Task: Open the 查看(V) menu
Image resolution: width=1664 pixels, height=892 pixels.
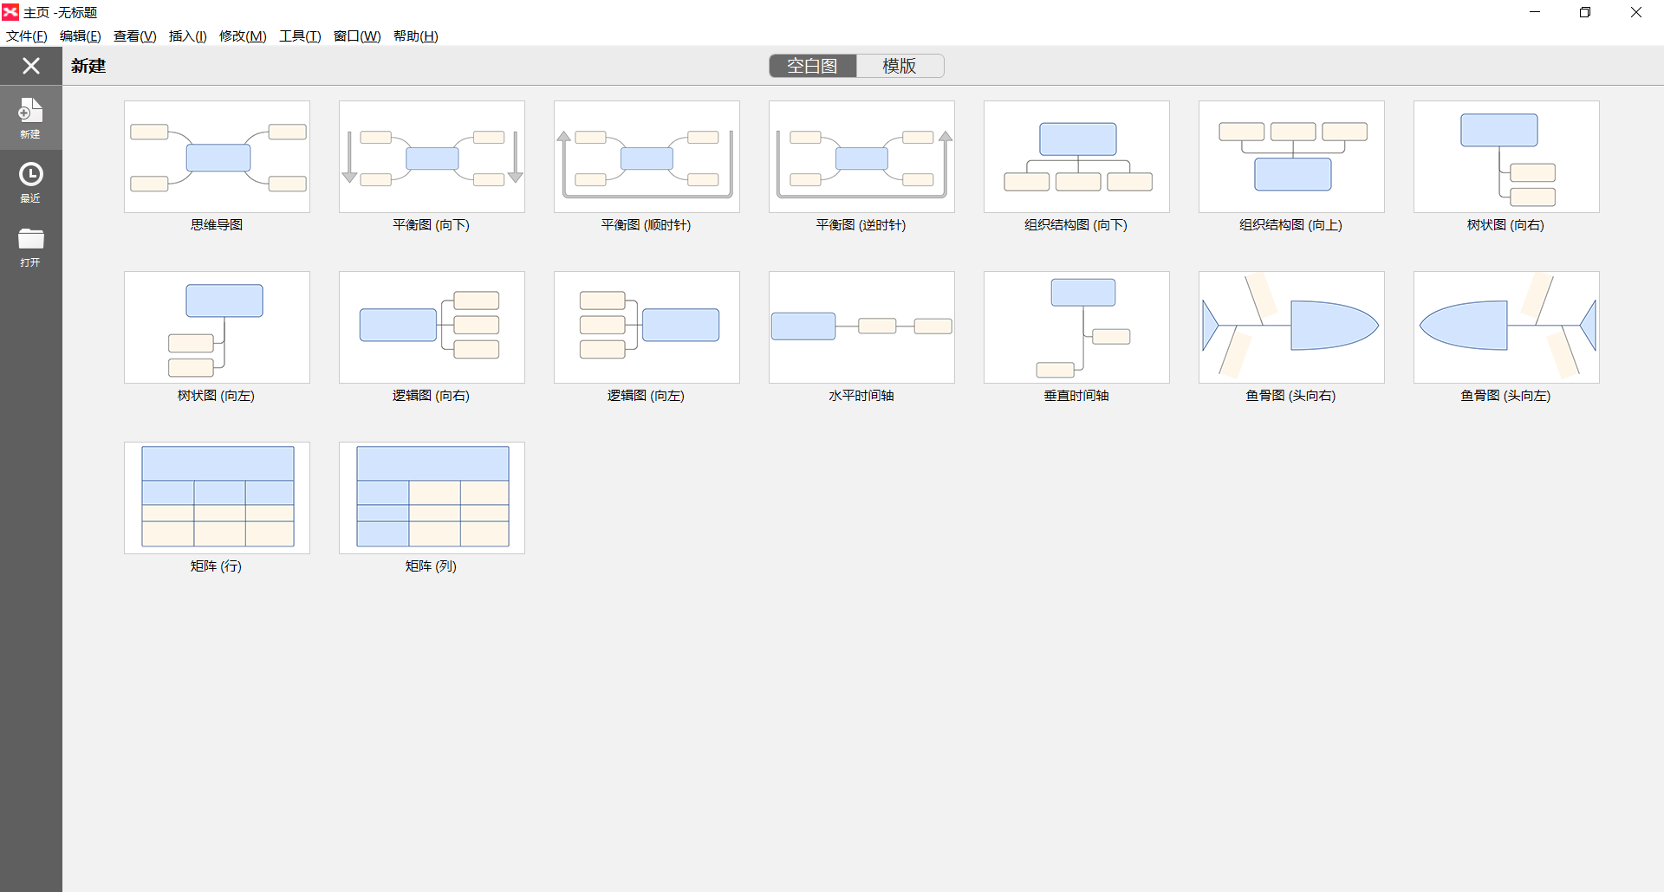Action: (135, 36)
